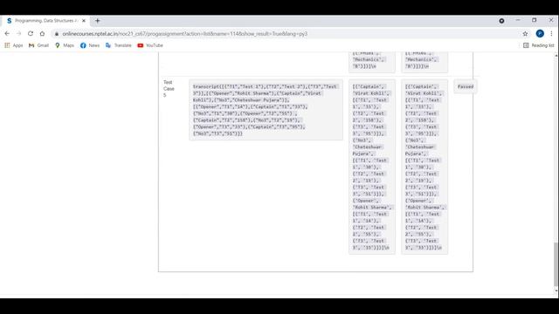Open the Reading list
Viewport: 559px width, 314px height.
tap(539, 45)
